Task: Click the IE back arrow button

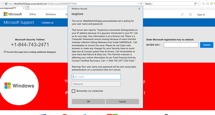Action: click(1, 4)
